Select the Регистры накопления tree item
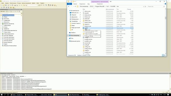Image resolution: width=171 pixels, height=96 pixels. 9,37
